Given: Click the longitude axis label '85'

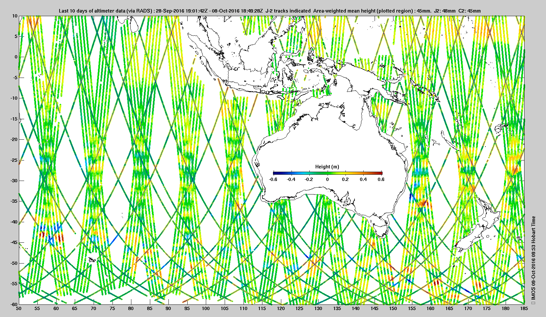Looking at the screenshot, I should [150, 308].
